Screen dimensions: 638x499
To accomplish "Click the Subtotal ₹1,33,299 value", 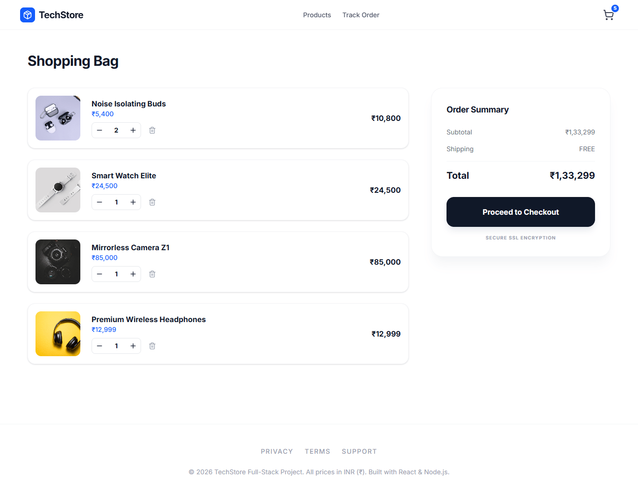I will click(x=580, y=132).
